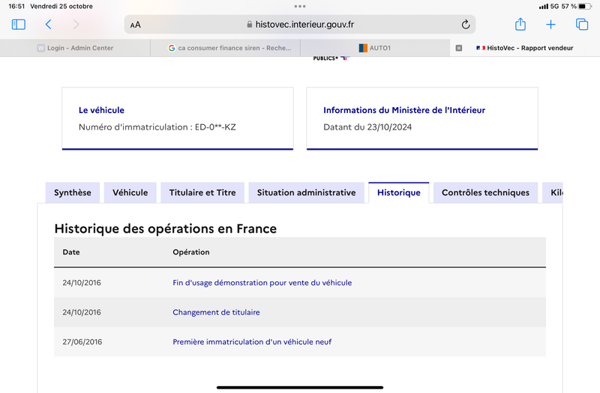The image size is (600, 393).
Task: Open the Safari sidebar panel
Action: (18, 25)
